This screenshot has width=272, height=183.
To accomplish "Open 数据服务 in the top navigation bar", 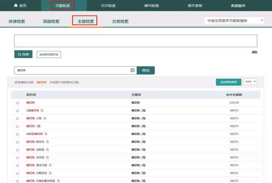I will point(238,6).
